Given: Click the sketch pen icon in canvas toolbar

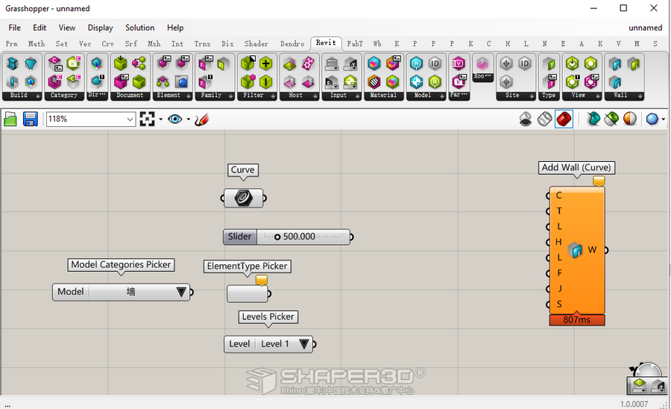Looking at the screenshot, I should (201, 119).
